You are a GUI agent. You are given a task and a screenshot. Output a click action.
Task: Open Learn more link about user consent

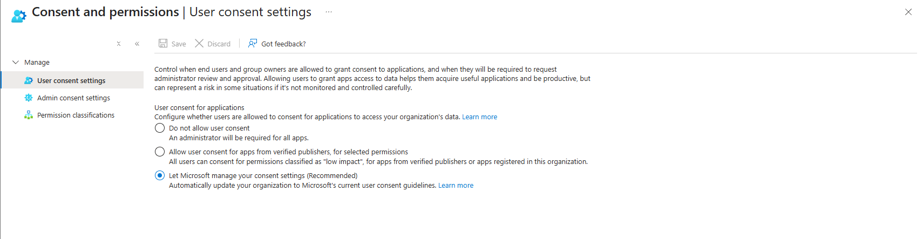pos(479,117)
